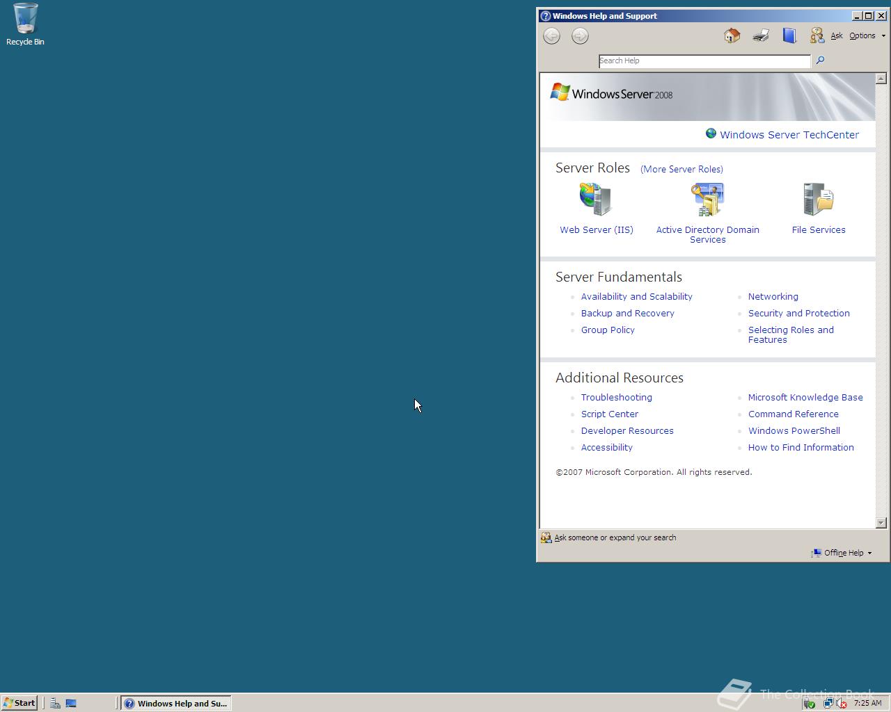Open Selecting Roles and Features link
Screen dimensions: 891x712
click(x=791, y=334)
